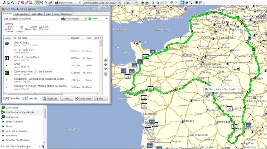Screen dimensions: 267x149
Task: Select Douaumont - Mémorial de la Bataille row
Action: [x=51, y=80]
